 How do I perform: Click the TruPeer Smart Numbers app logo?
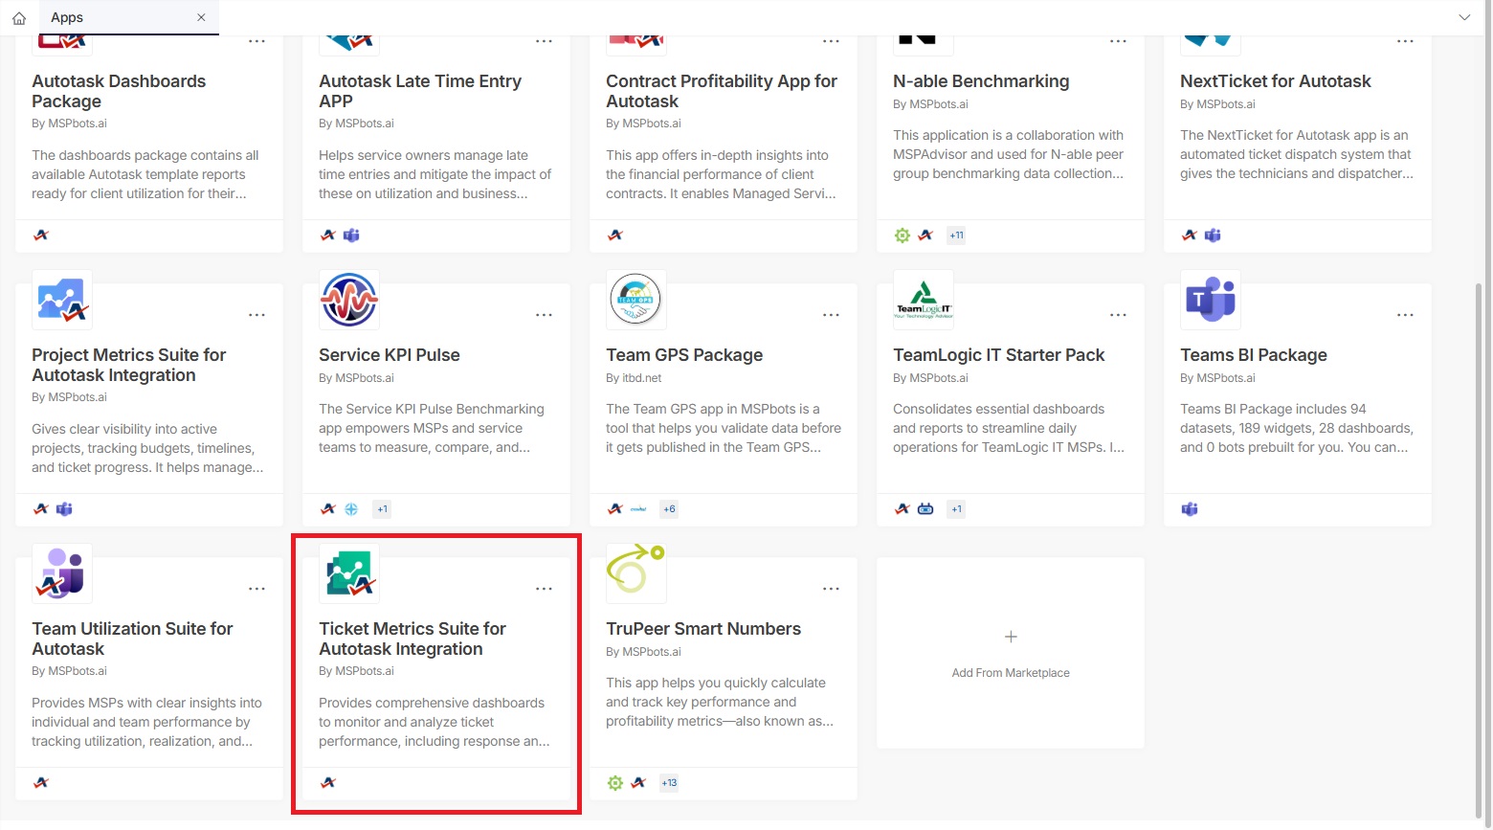tap(635, 573)
